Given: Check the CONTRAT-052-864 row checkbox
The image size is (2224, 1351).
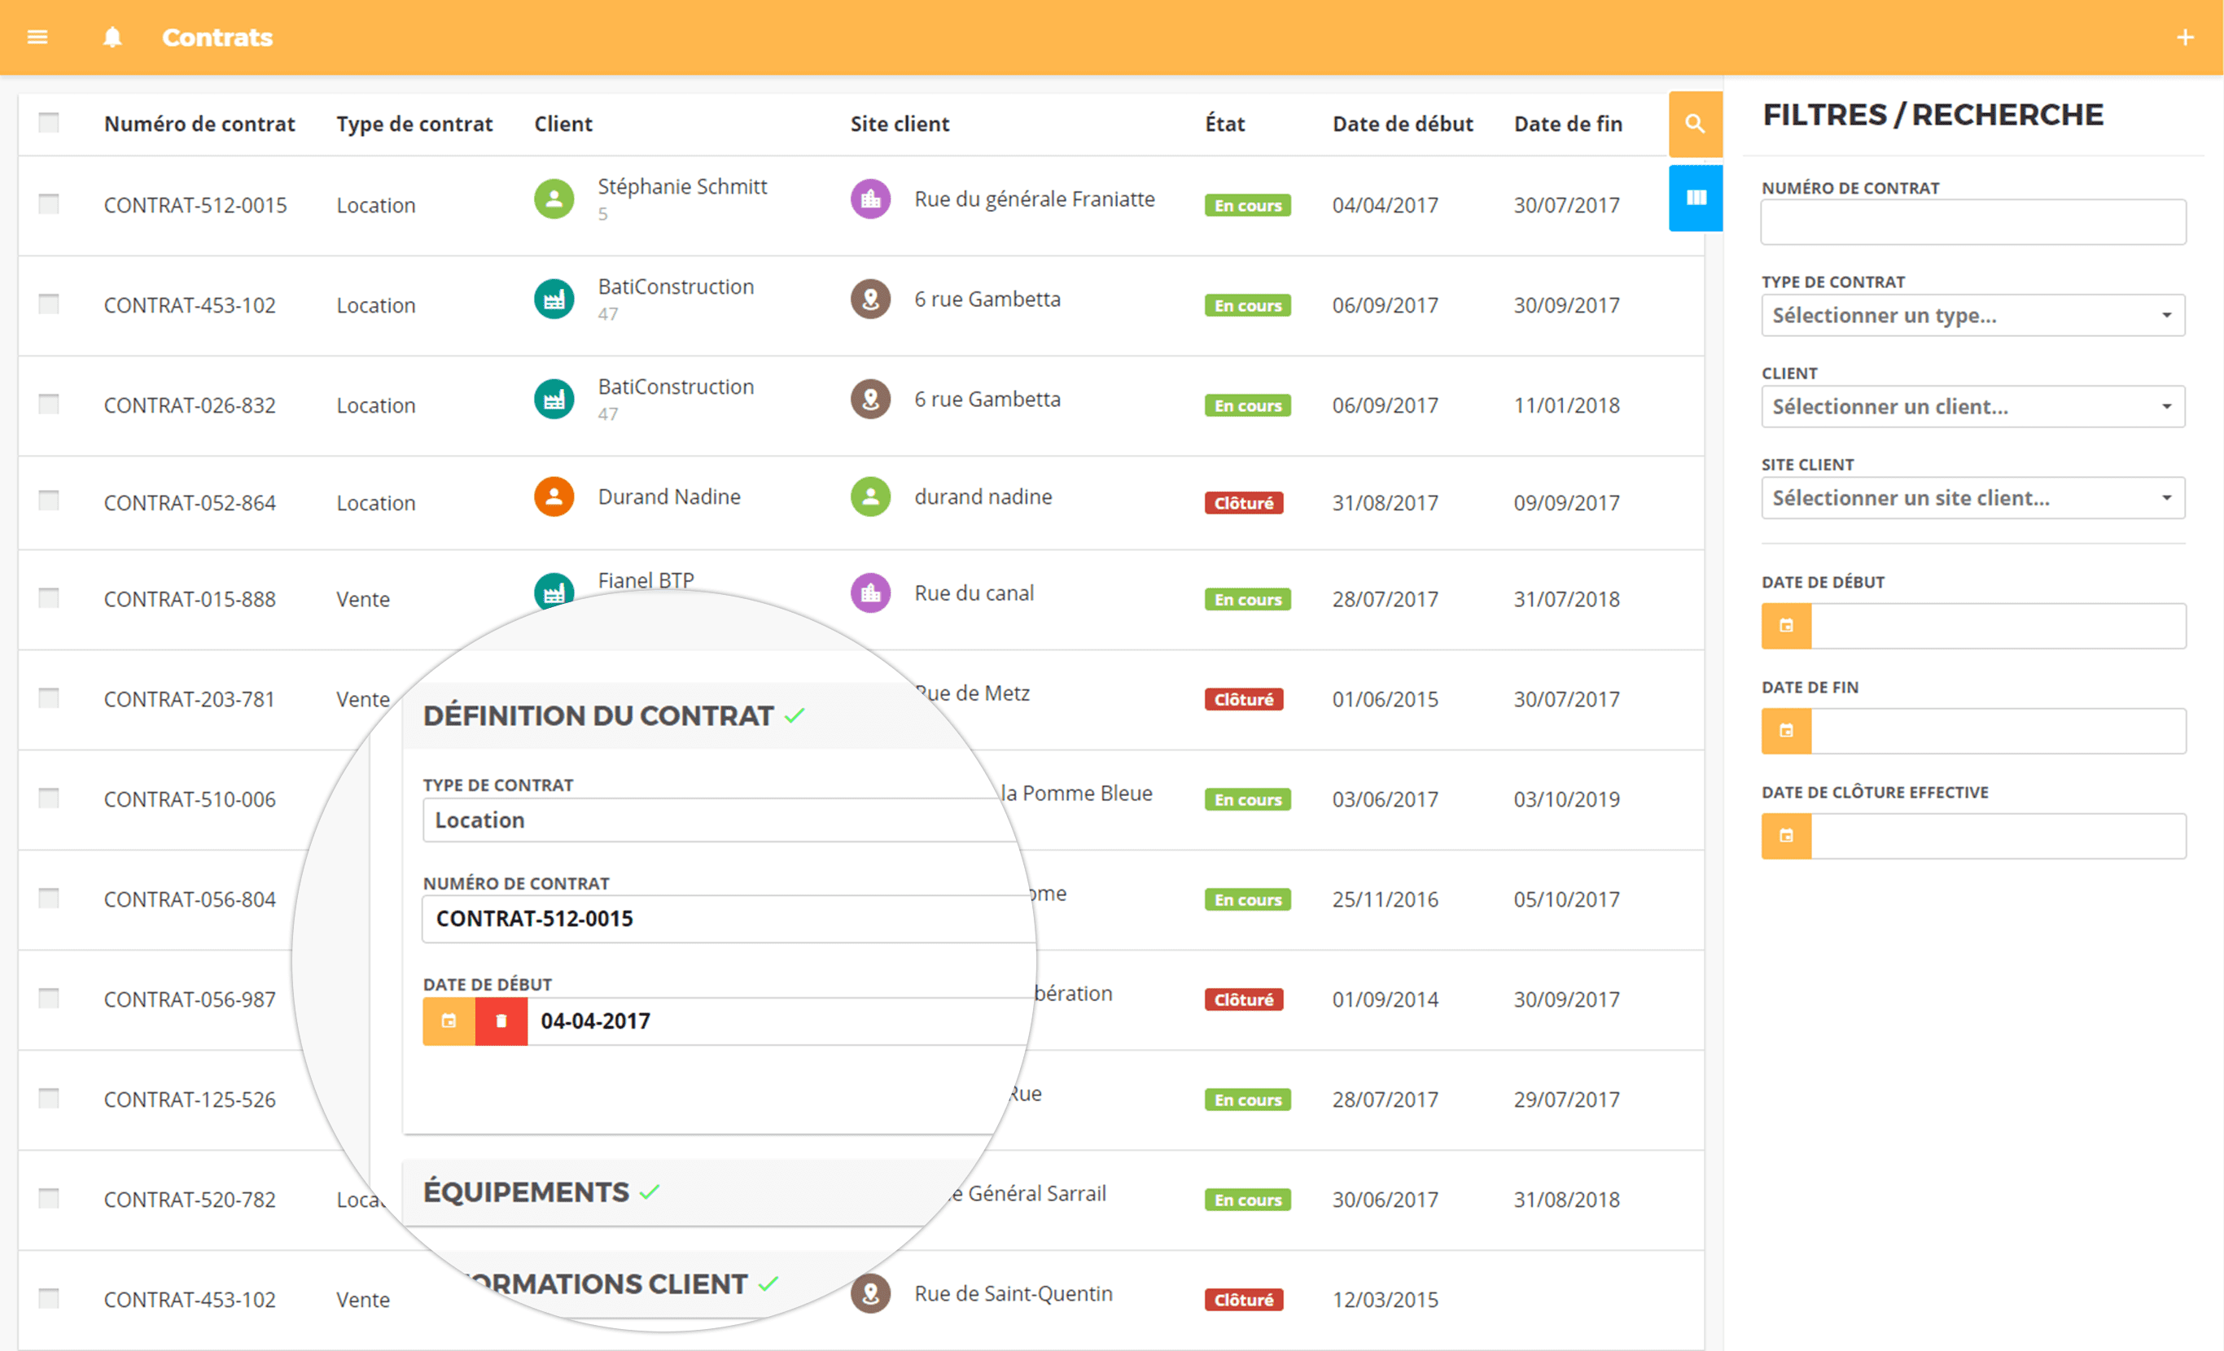Looking at the screenshot, I should (x=49, y=501).
